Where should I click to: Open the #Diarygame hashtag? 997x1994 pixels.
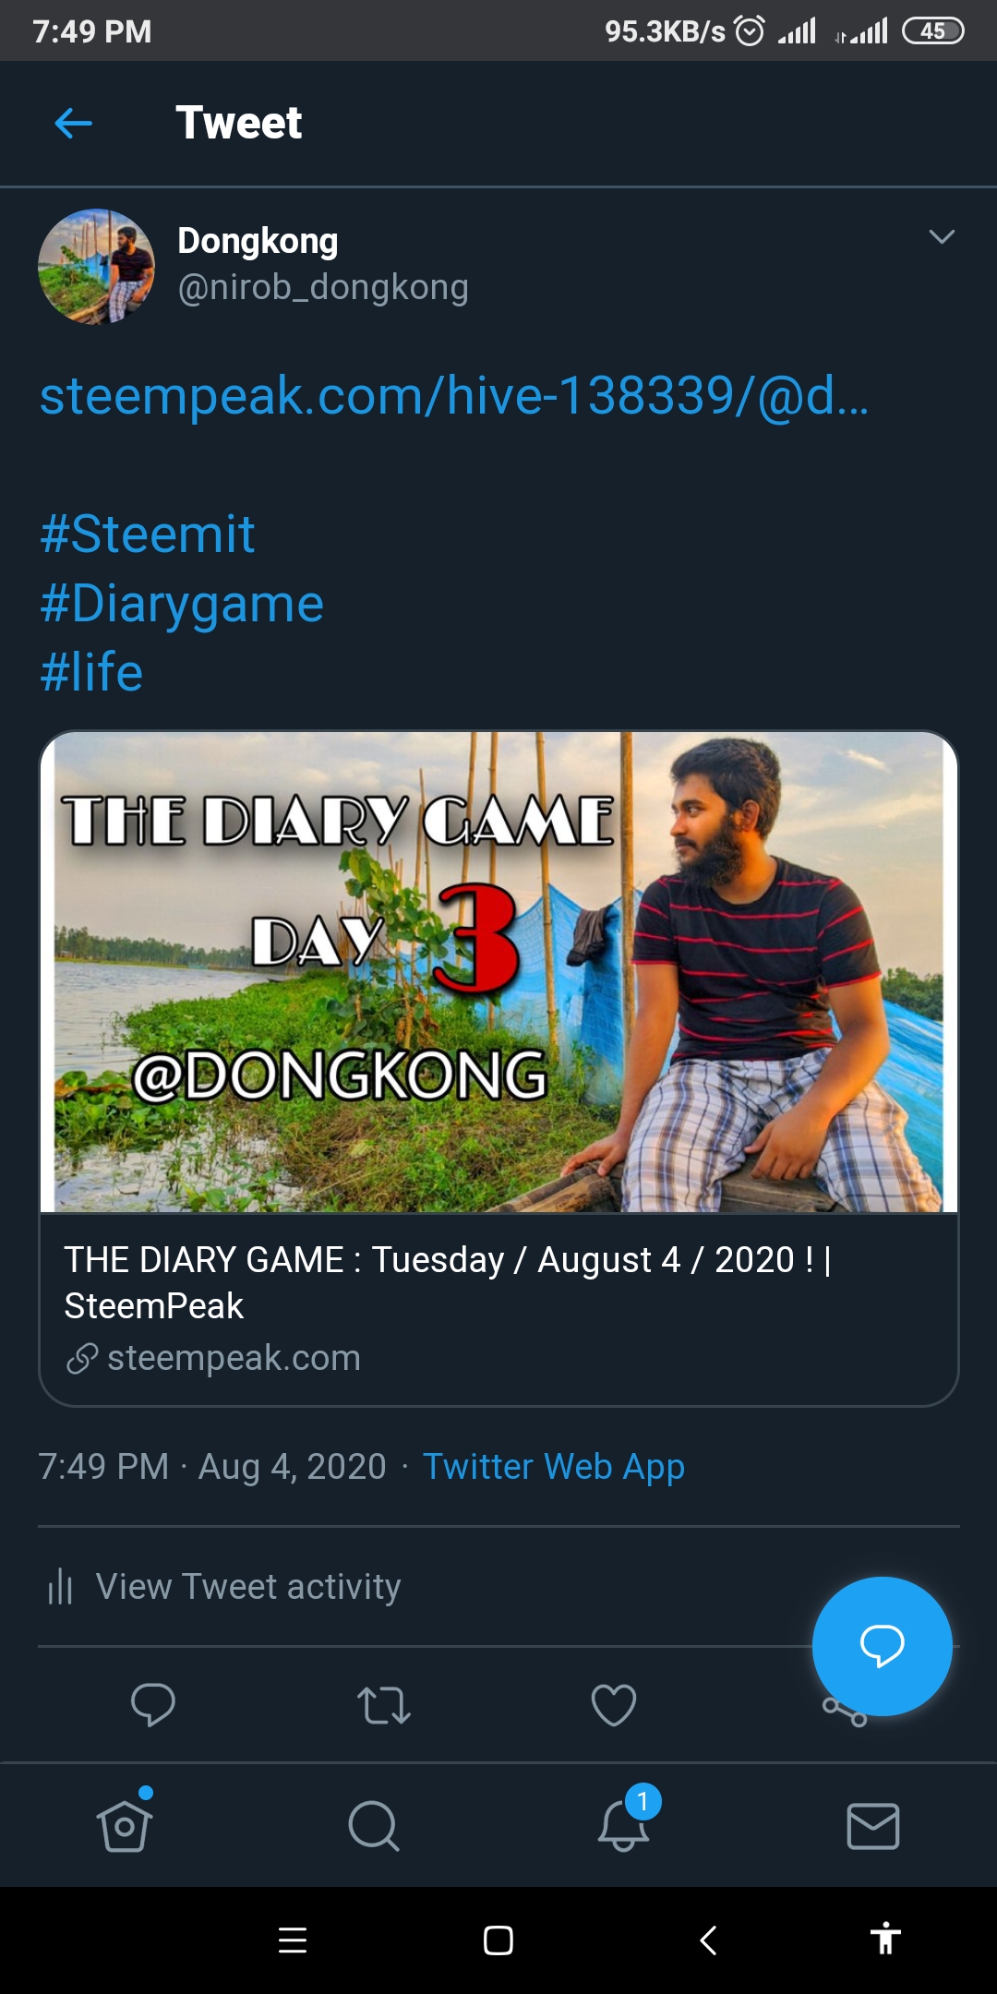(x=182, y=604)
